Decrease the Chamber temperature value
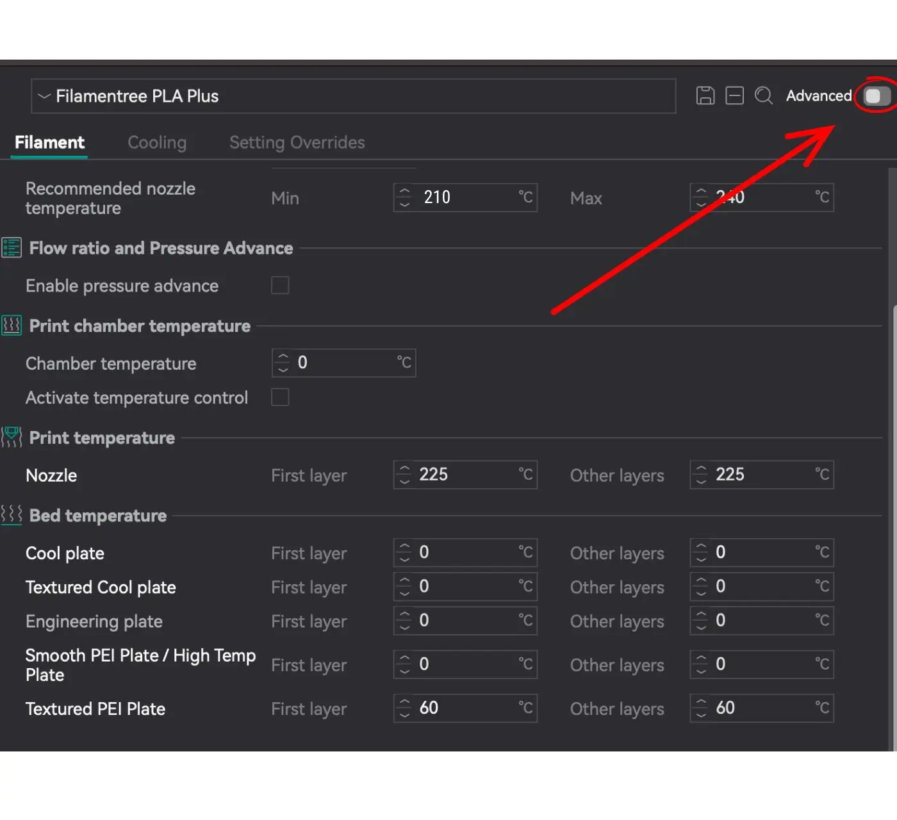897x820 pixels. coord(283,369)
